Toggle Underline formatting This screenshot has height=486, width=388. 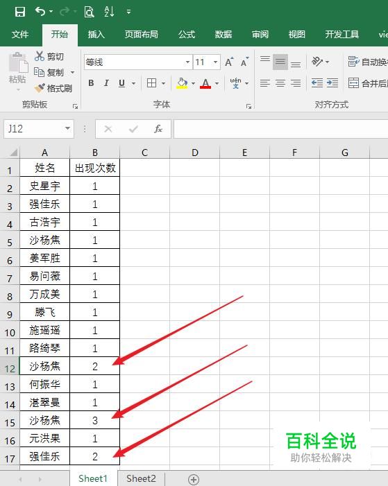(121, 83)
